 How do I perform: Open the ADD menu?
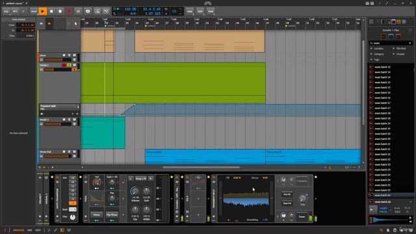tap(189, 12)
